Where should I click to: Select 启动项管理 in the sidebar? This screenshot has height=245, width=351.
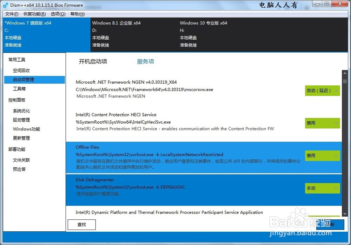click(x=34, y=80)
